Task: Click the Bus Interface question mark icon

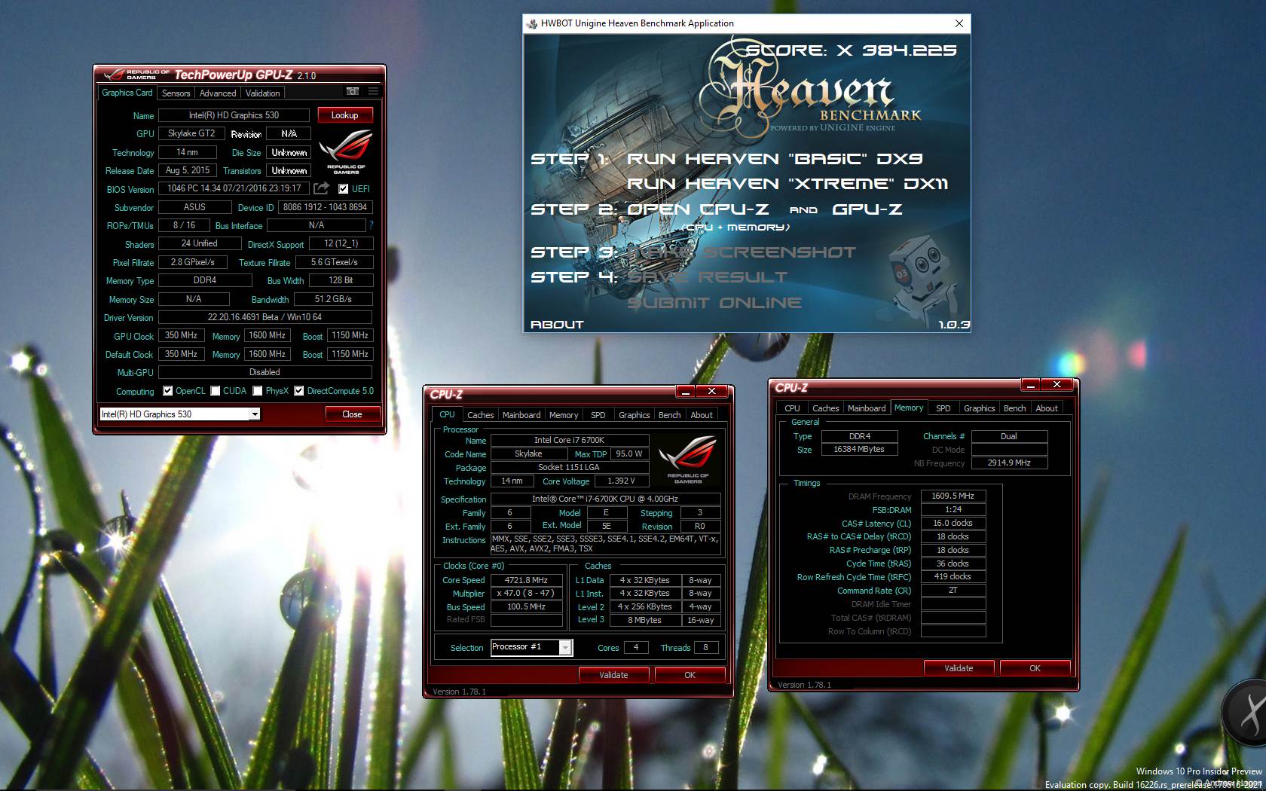Action: (371, 224)
